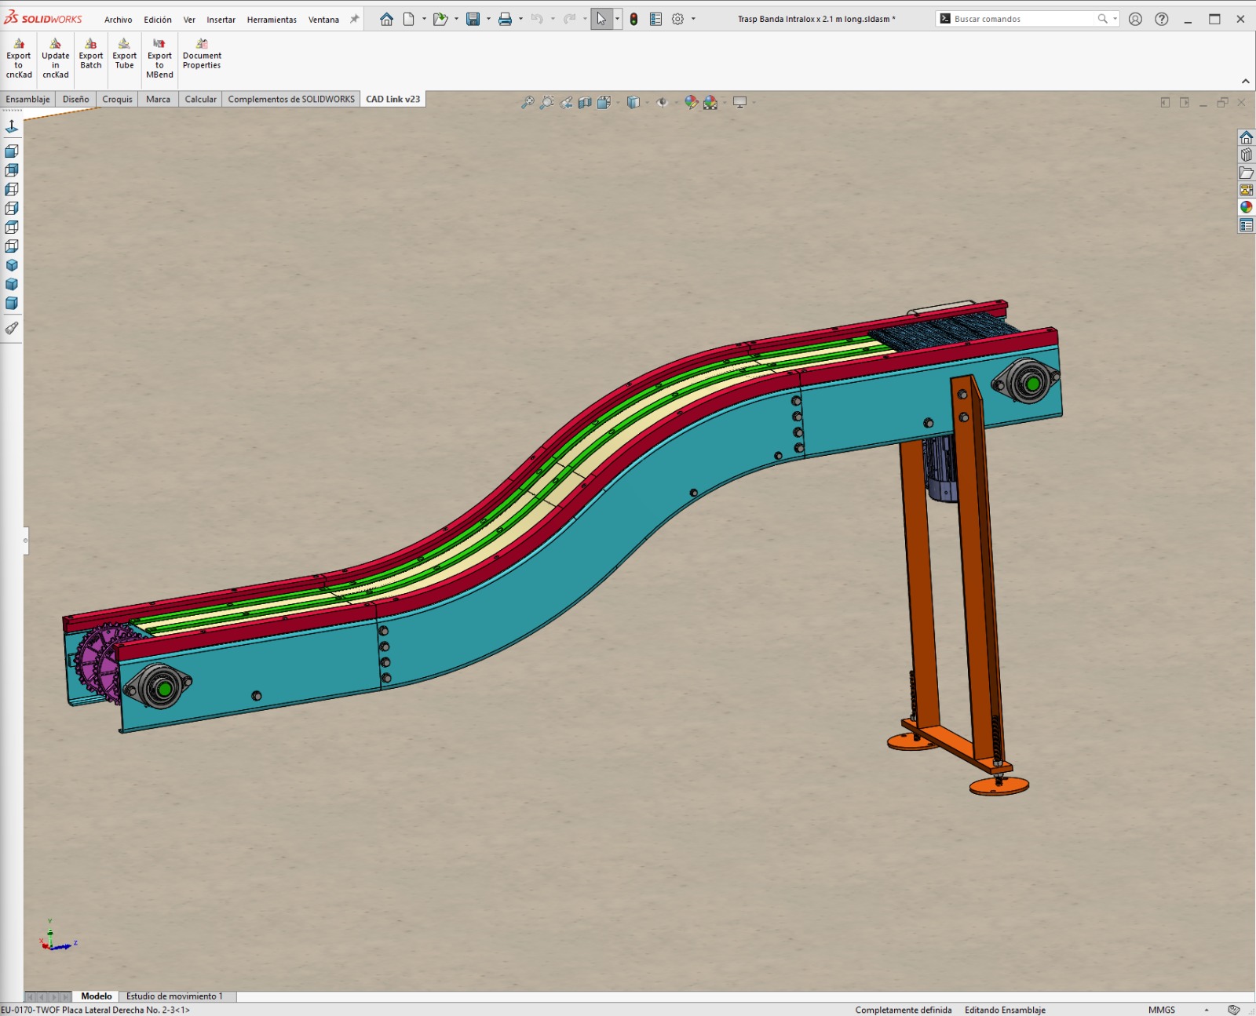Select Top view cube icon
The width and height of the screenshot is (1256, 1016).
[x=12, y=227]
